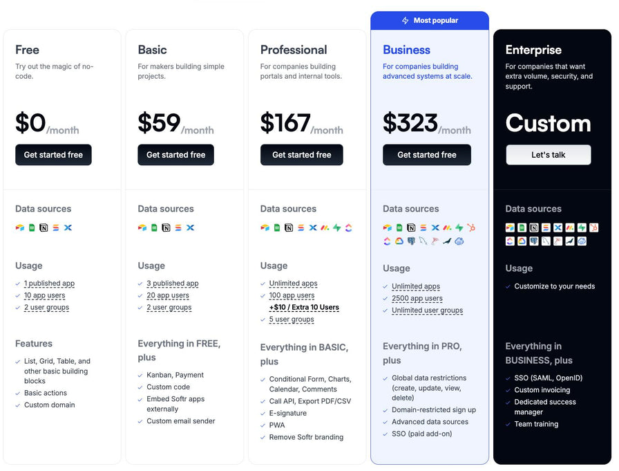Click the HubSpot icon in Business plan
Image resolution: width=619 pixels, height=471 pixels.
[471, 228]
